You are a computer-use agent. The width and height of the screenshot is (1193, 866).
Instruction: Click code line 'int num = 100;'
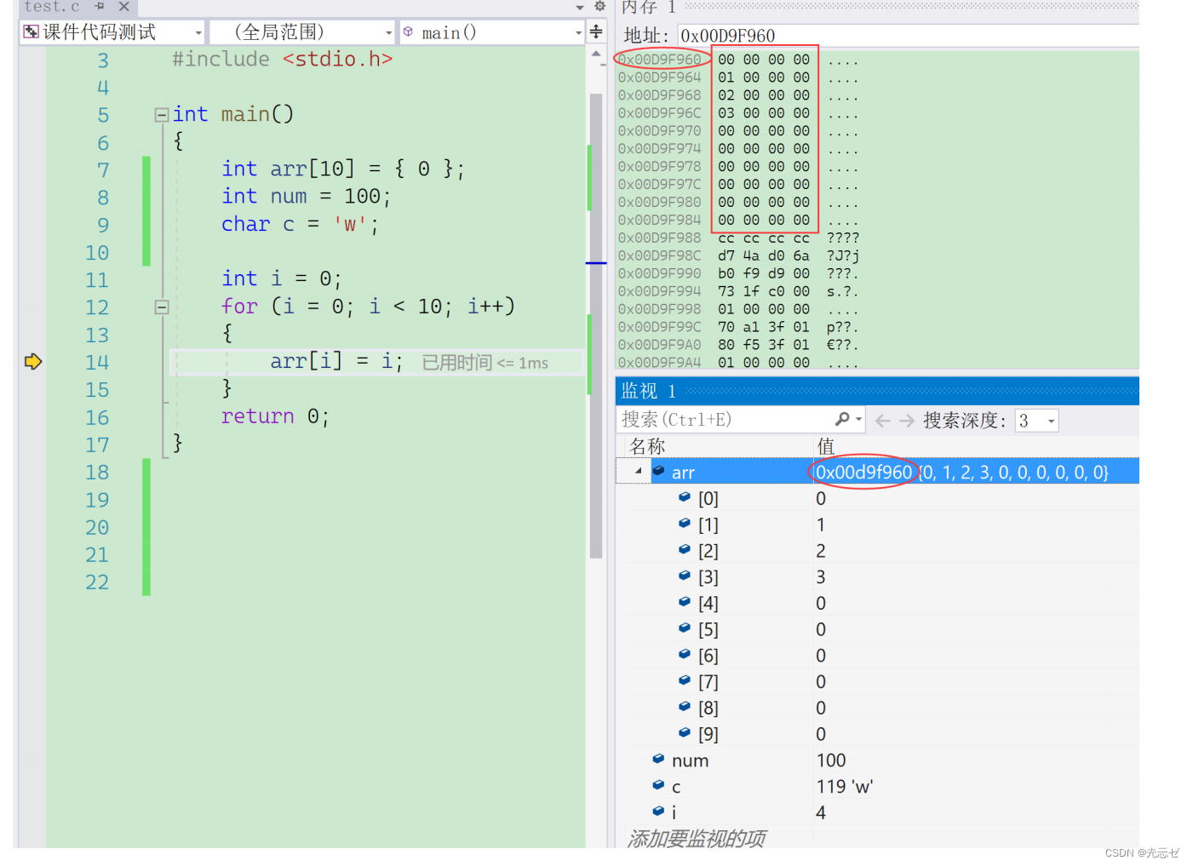point(306,197)
